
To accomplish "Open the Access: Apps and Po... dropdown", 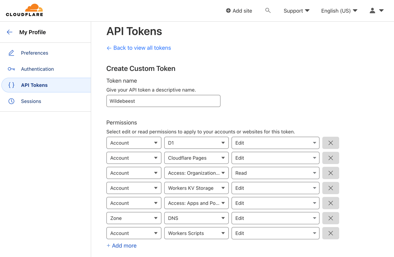I will [196, 203].
